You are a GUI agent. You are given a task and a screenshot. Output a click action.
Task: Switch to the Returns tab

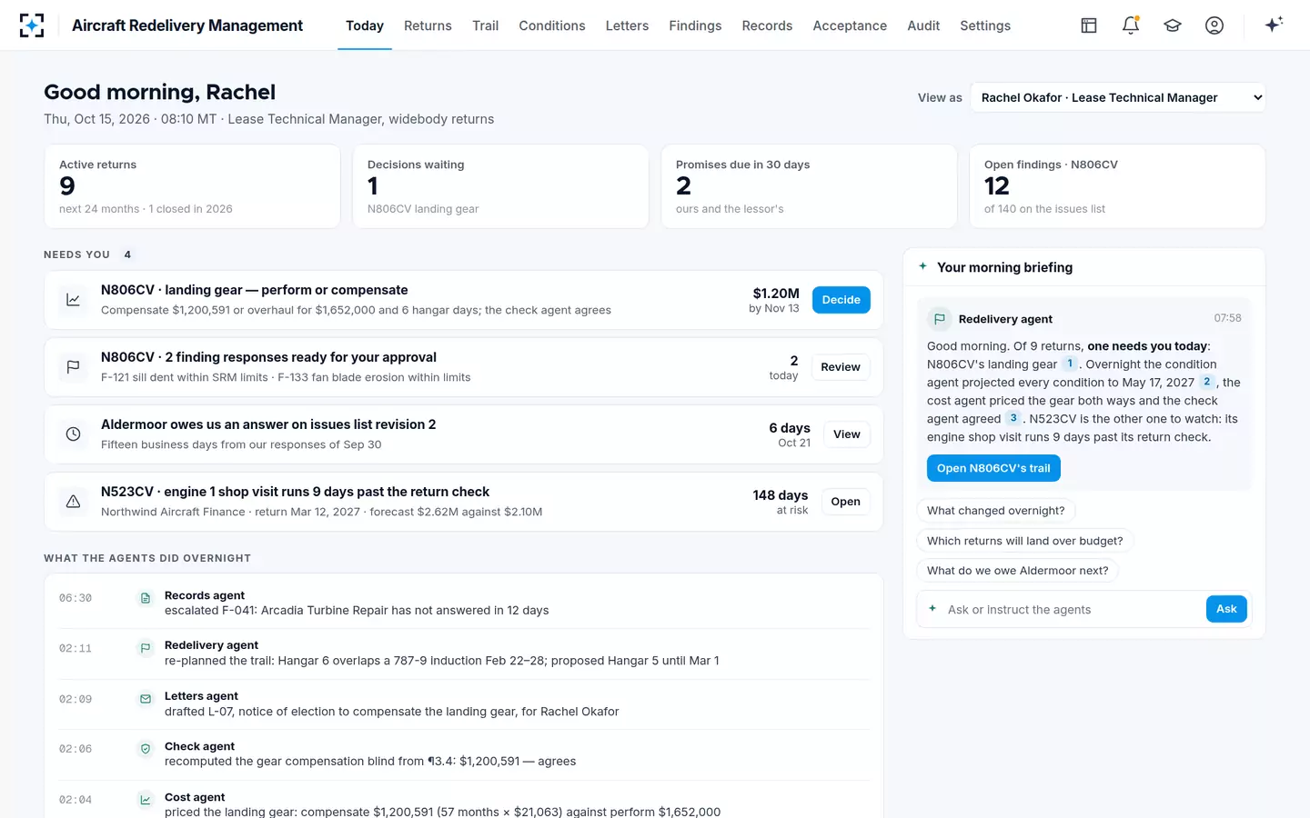click(x=428, y=25)
